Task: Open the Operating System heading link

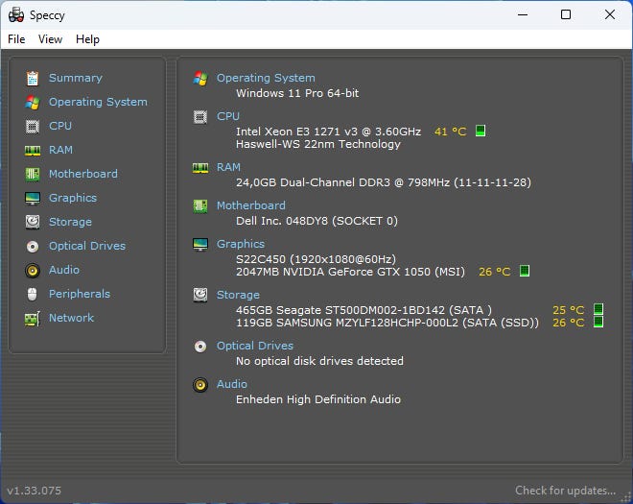Action: 265,78
